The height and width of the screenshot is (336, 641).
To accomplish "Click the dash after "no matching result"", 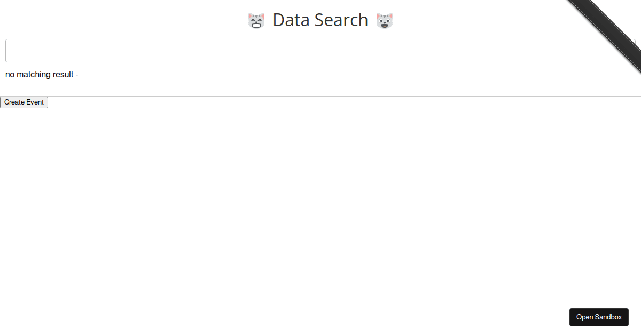I will click(77, 75).
